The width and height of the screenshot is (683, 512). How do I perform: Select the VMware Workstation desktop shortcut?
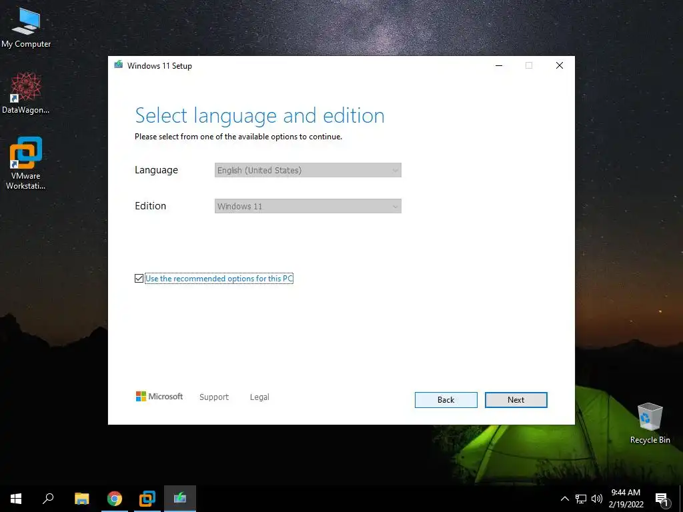pos(26,163)
